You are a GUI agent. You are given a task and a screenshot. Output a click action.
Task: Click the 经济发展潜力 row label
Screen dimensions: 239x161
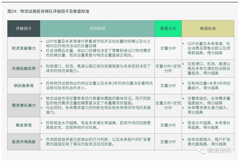[x=24, y=48]
